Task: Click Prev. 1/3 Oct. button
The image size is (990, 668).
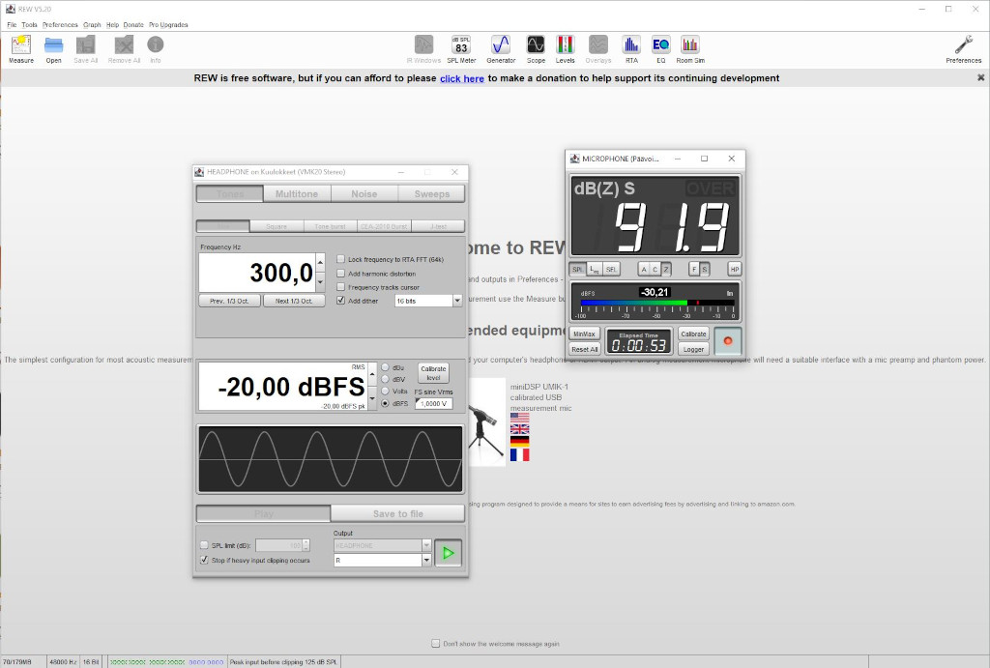Action: coord(230,301)
